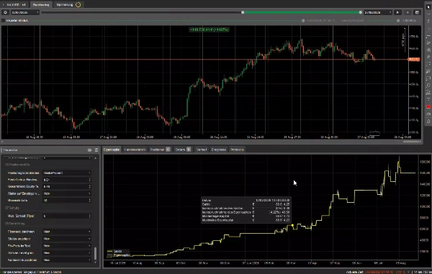This screenshot has width=432, height=274.
Task: Open the Positionsgrößenmodus dropdown
Action: 67,173
